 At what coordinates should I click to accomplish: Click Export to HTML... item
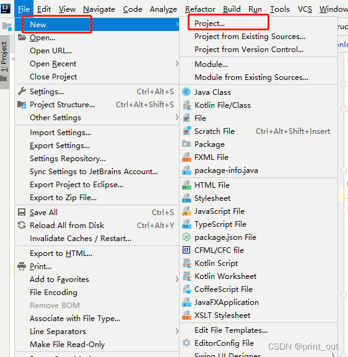click(97, 253)
